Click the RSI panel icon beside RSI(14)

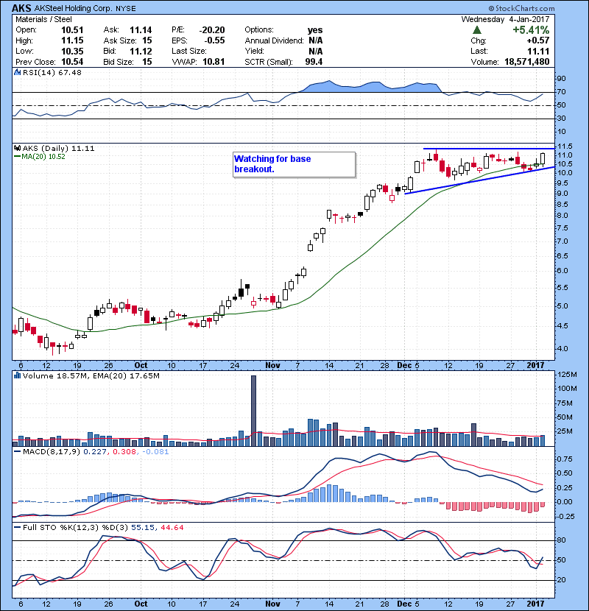(17, 72)
